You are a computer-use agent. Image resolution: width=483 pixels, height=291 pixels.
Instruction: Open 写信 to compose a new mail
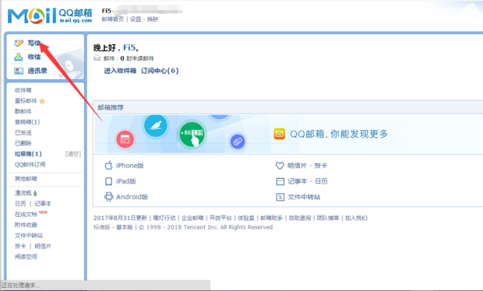click(33, 43)
